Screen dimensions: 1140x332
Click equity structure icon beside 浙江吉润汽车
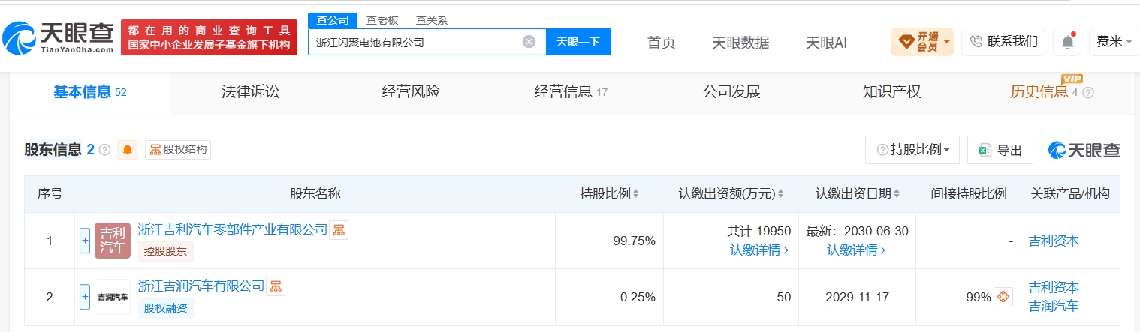[x=276, y=286]
